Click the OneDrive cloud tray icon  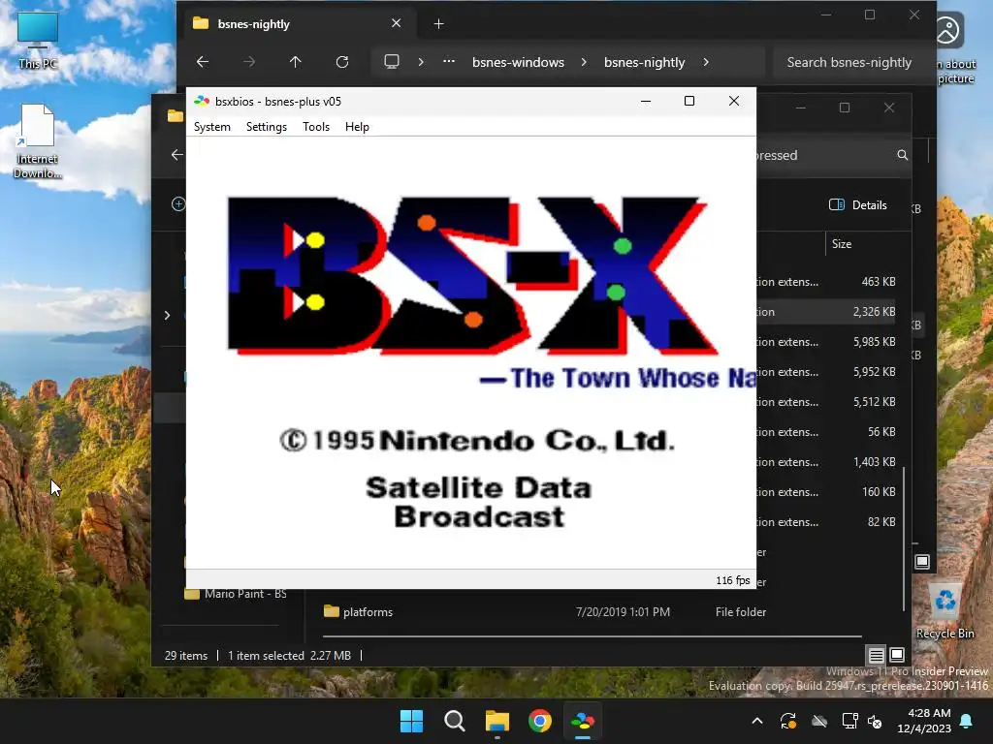point(819,721)
